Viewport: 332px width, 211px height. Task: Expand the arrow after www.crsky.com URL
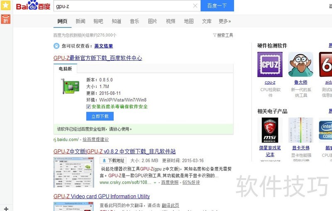click(155, 183)
